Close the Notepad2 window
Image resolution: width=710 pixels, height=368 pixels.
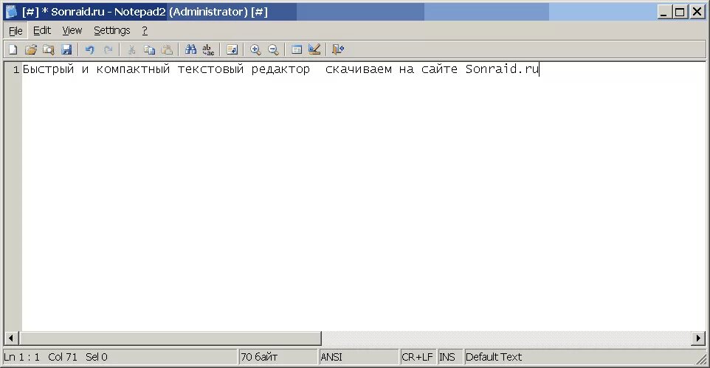[697, 12]
